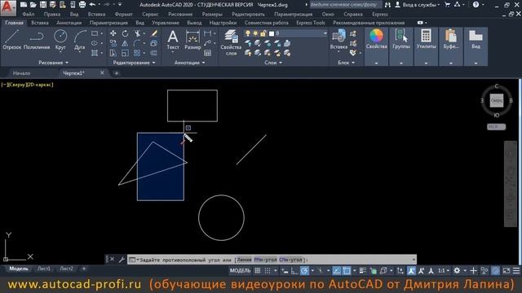Switch to the Вставка ribbon tab
This screenshot has height=293, width=522.
40,23
